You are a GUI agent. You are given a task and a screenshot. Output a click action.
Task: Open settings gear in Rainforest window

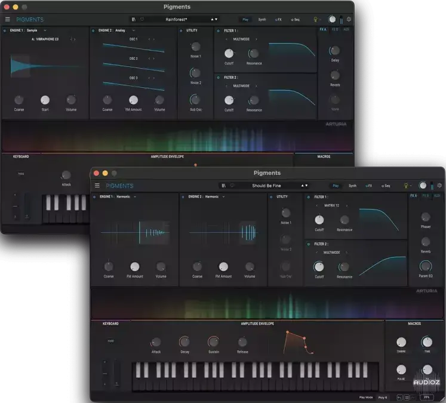pyautogui.click(x=349, y=19)
